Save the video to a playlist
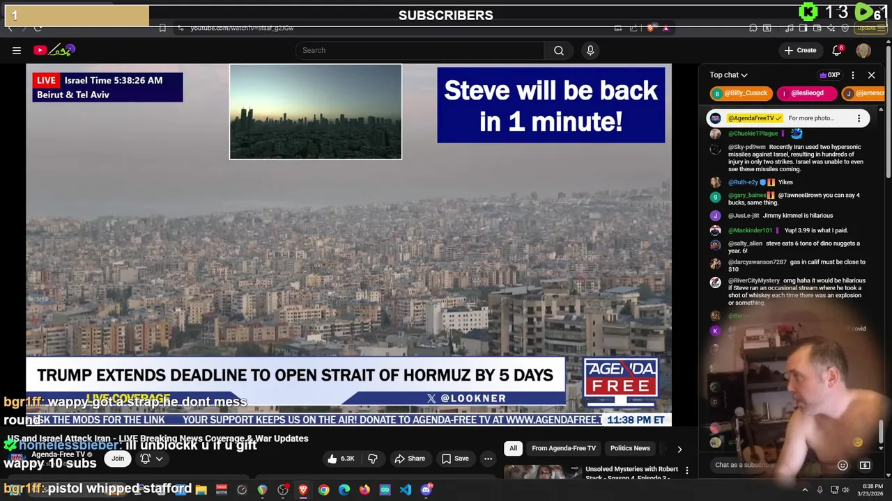This screenshot has width=892, height=501. click(455, 459)
